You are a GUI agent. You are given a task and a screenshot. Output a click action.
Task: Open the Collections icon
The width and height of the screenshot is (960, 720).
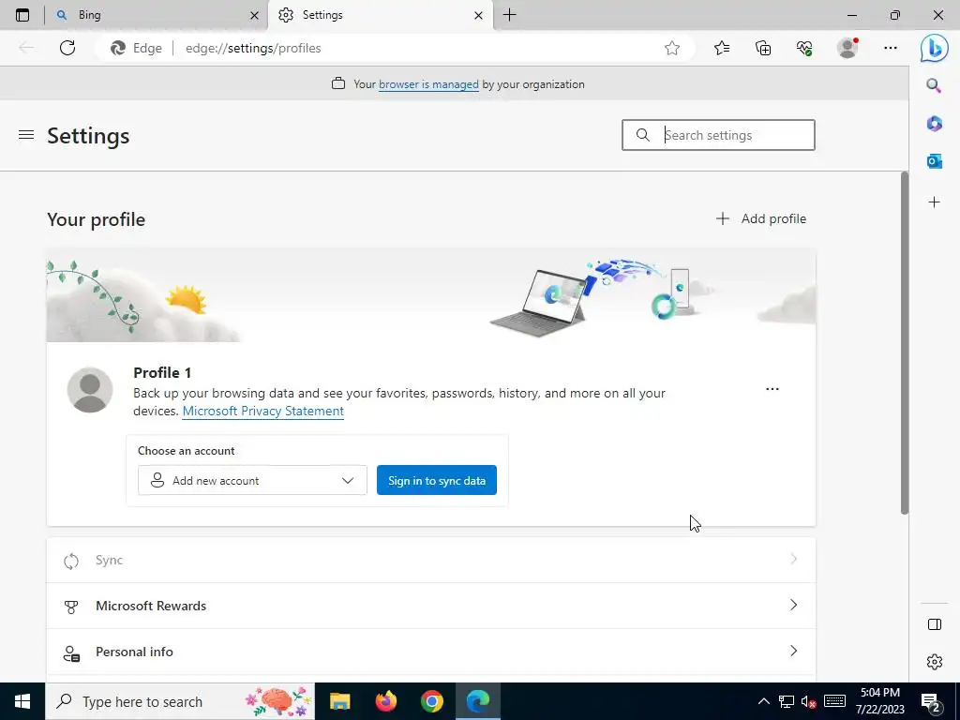pos(763,48)
